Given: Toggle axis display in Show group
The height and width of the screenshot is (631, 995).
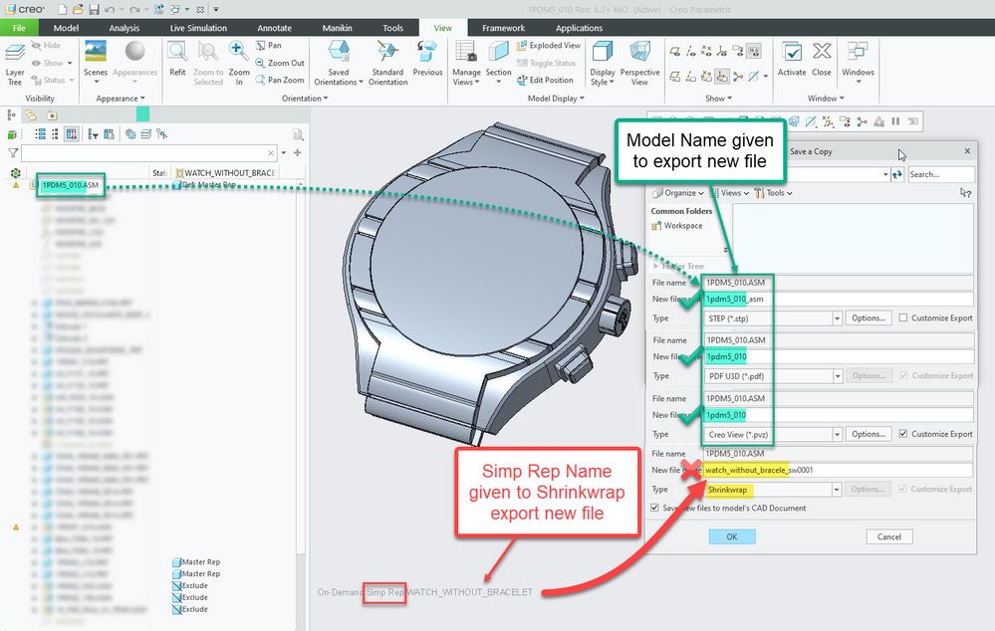Looking at the screenshot, I should coord(690,52).
